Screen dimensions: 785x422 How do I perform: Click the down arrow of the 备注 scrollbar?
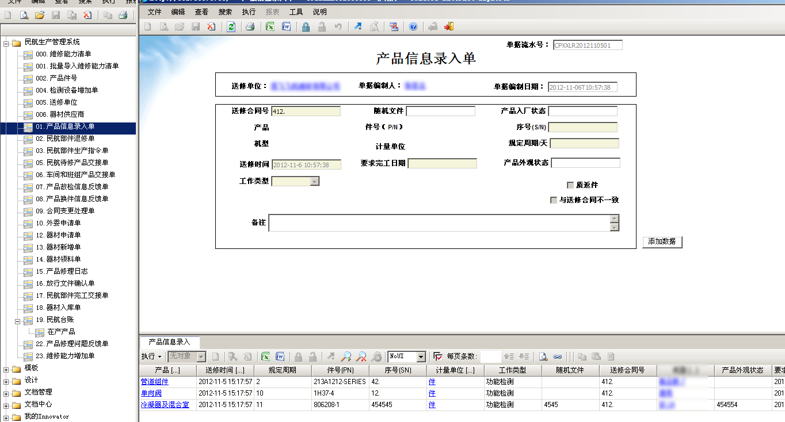pyautogui.click(x=615, y=227)
